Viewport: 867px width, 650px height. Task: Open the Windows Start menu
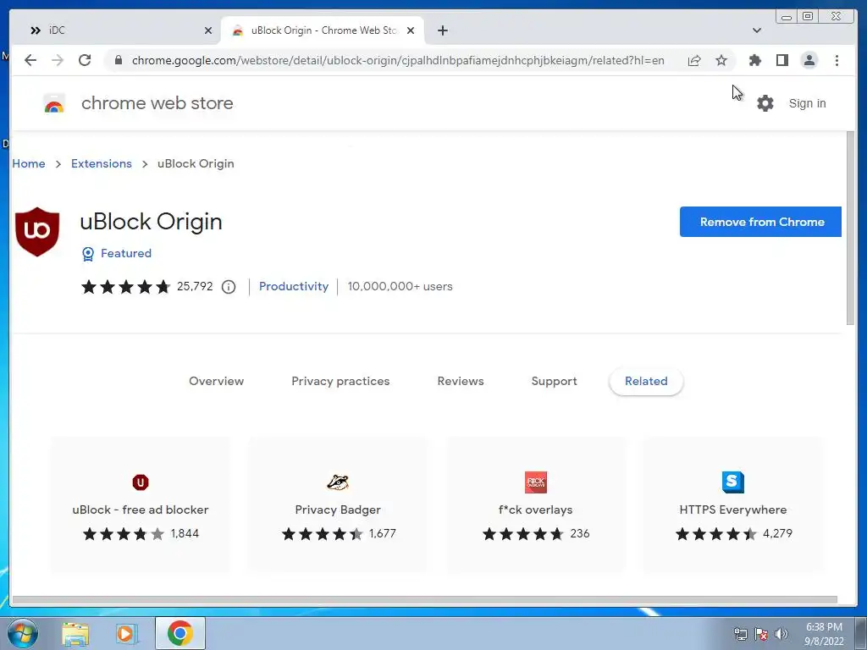tap(22, 633)
